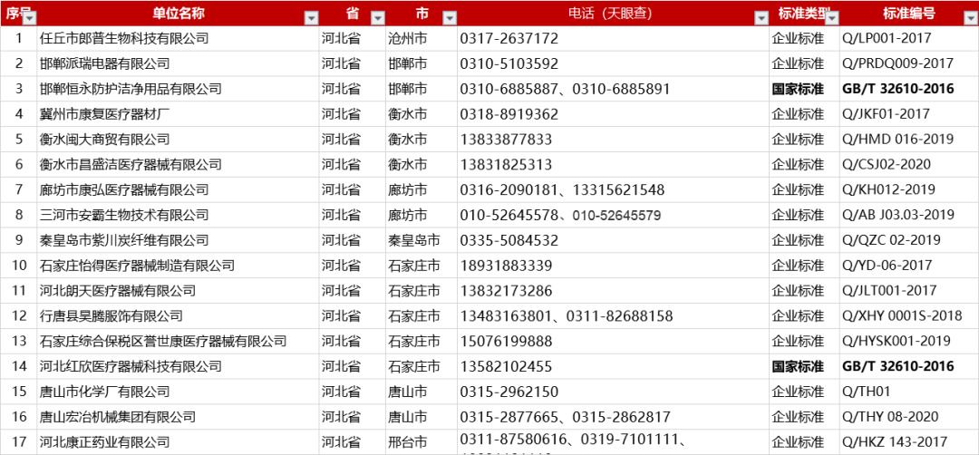
Task: Select cell 河北红欣医疗器械科技有限公司
Action: [178, 366]
